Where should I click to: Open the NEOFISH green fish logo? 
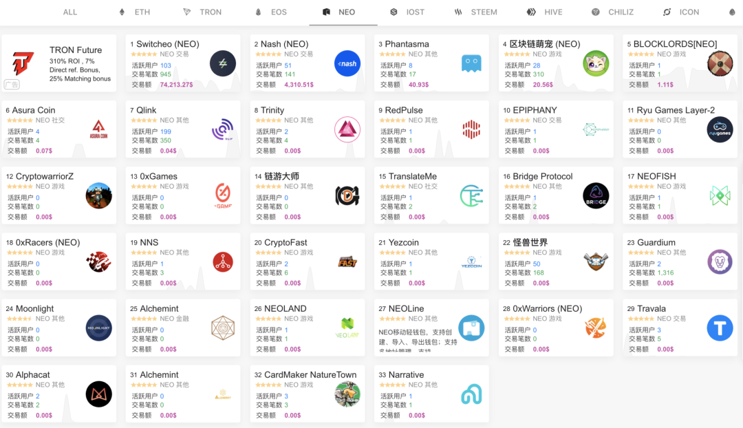pyautogui.click(x=720, y=195)
